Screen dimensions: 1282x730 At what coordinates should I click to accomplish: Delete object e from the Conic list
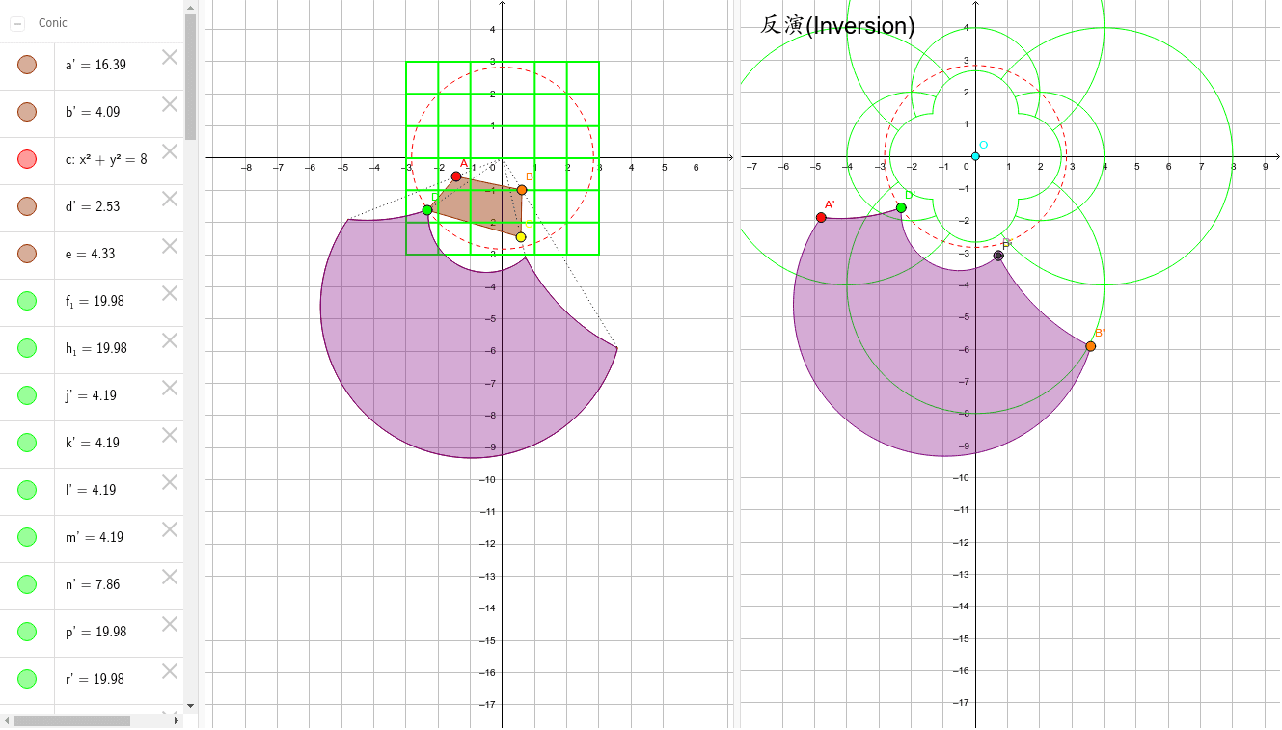pyautogui.click(x=170, y=247)
